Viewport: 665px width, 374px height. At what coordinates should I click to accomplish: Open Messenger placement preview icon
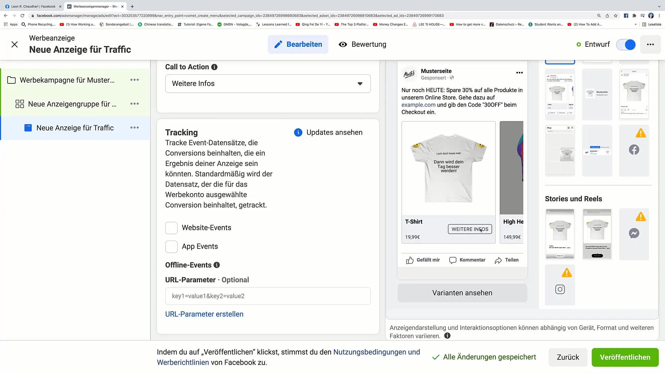[x=634, y=233]
